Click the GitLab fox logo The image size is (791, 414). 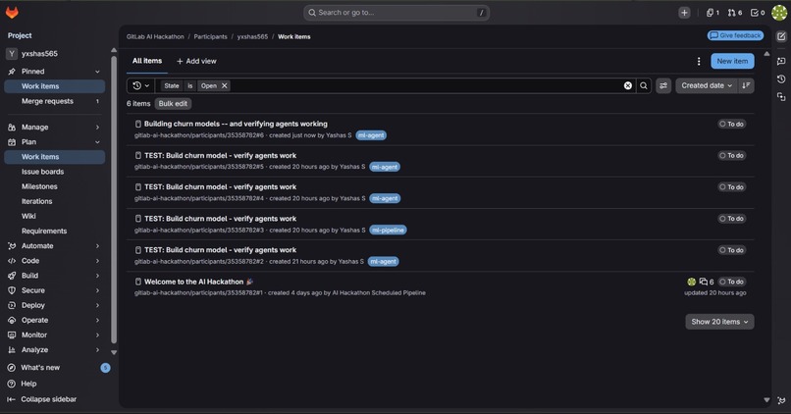tap(12, 13)
